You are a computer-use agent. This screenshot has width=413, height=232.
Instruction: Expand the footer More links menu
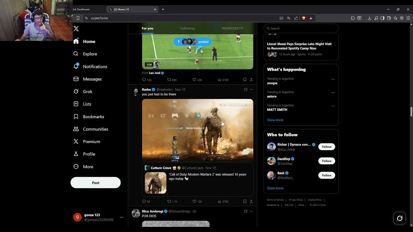[302, 205]
